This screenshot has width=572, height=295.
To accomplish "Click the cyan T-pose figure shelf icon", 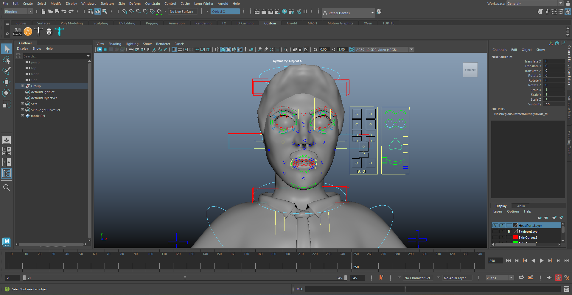I will pyautogui.click(x=60, y=32).
